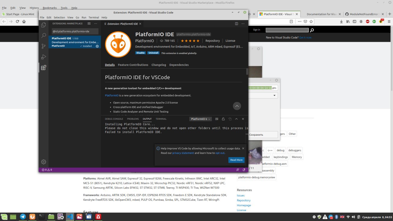Switch to the Problems panel tab
The height and width of the screenshot is (221, 393).
[133, 119]
